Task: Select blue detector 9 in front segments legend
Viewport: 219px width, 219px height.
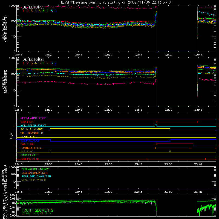Action: pos(56,11)
